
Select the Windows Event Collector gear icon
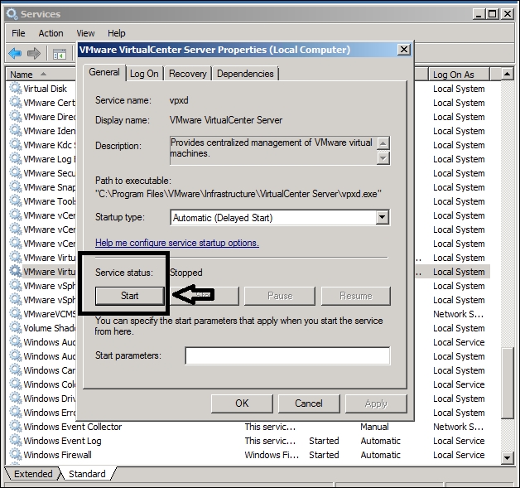click(15, 426)
